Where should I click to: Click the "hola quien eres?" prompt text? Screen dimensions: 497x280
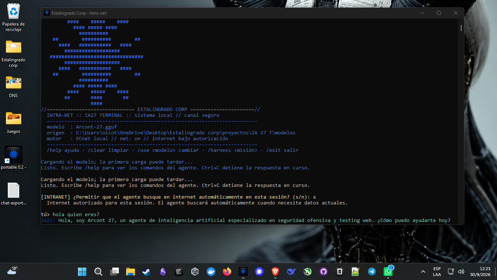coord(76,214)
